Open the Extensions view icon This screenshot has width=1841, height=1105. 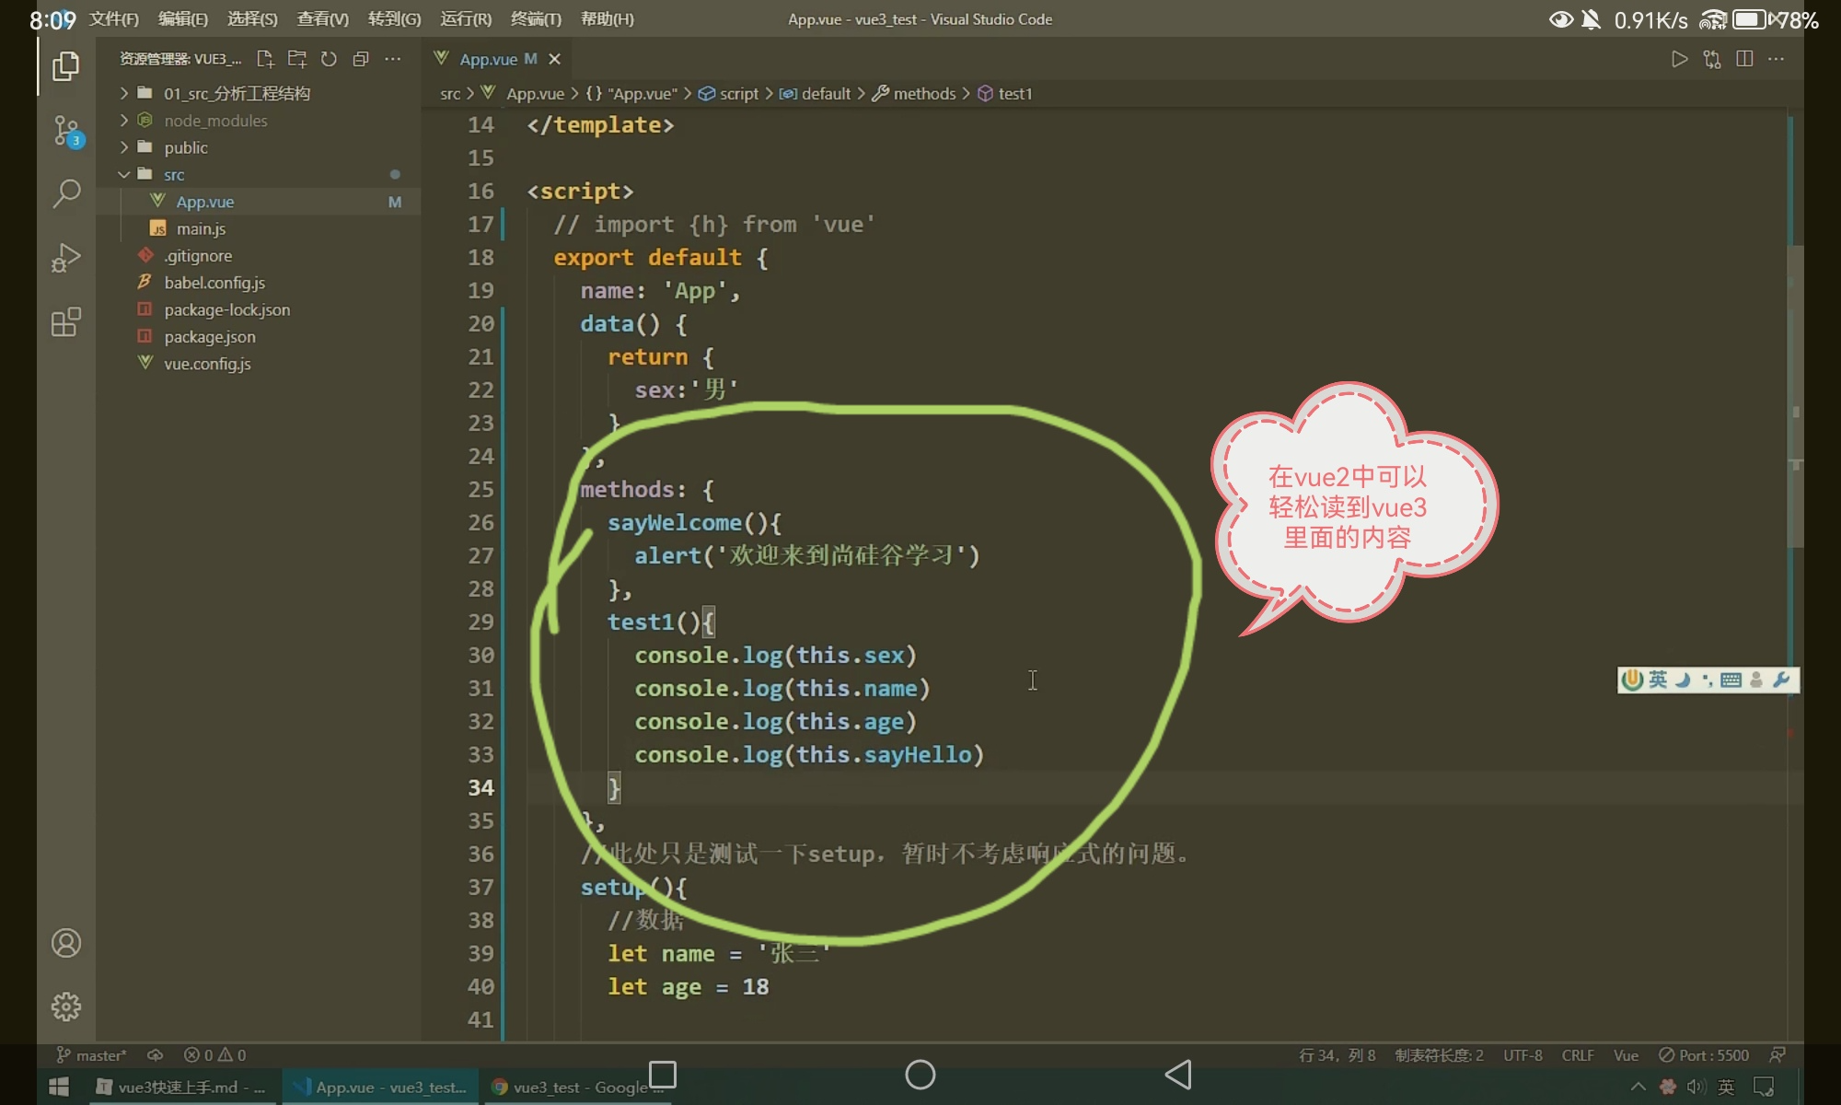(66, 322)
